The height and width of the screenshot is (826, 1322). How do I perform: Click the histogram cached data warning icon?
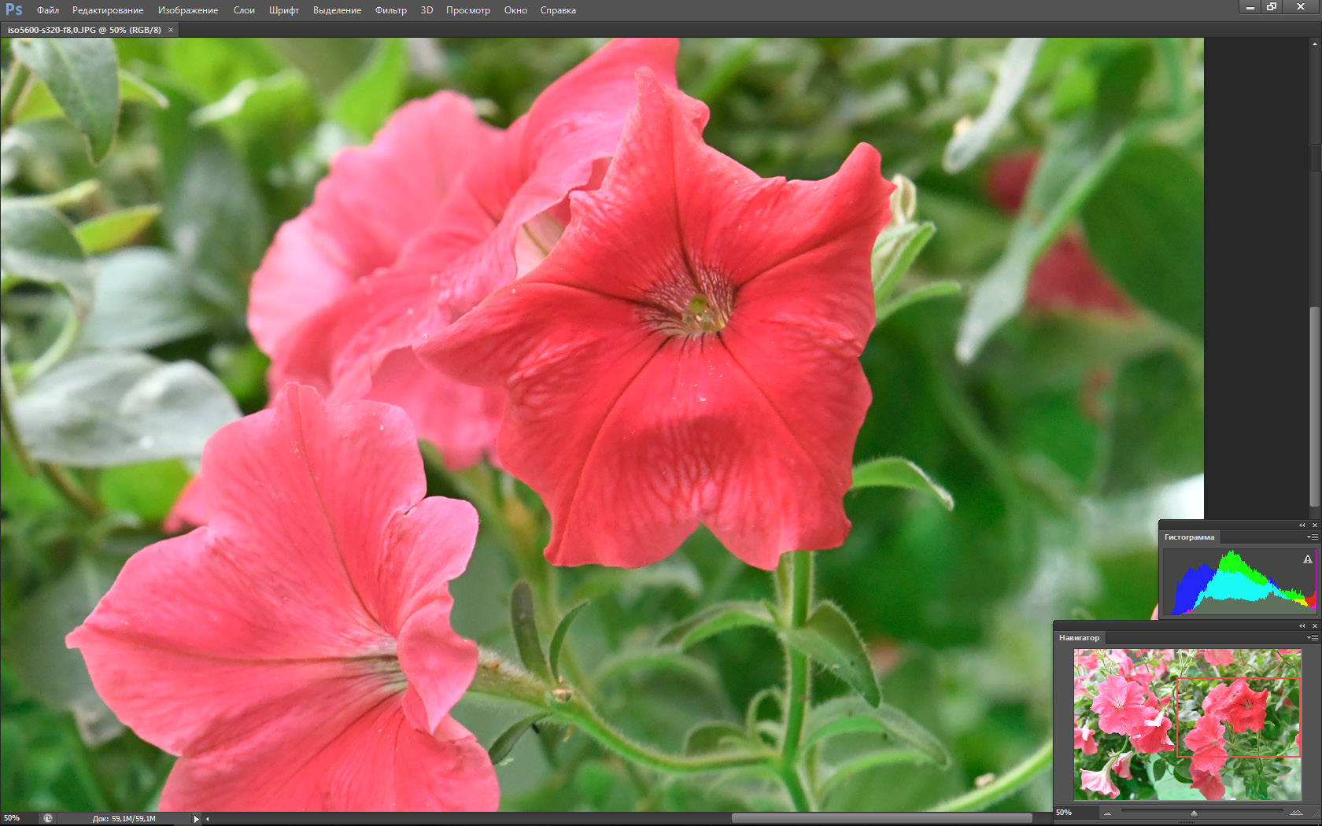click(1308, 559)
